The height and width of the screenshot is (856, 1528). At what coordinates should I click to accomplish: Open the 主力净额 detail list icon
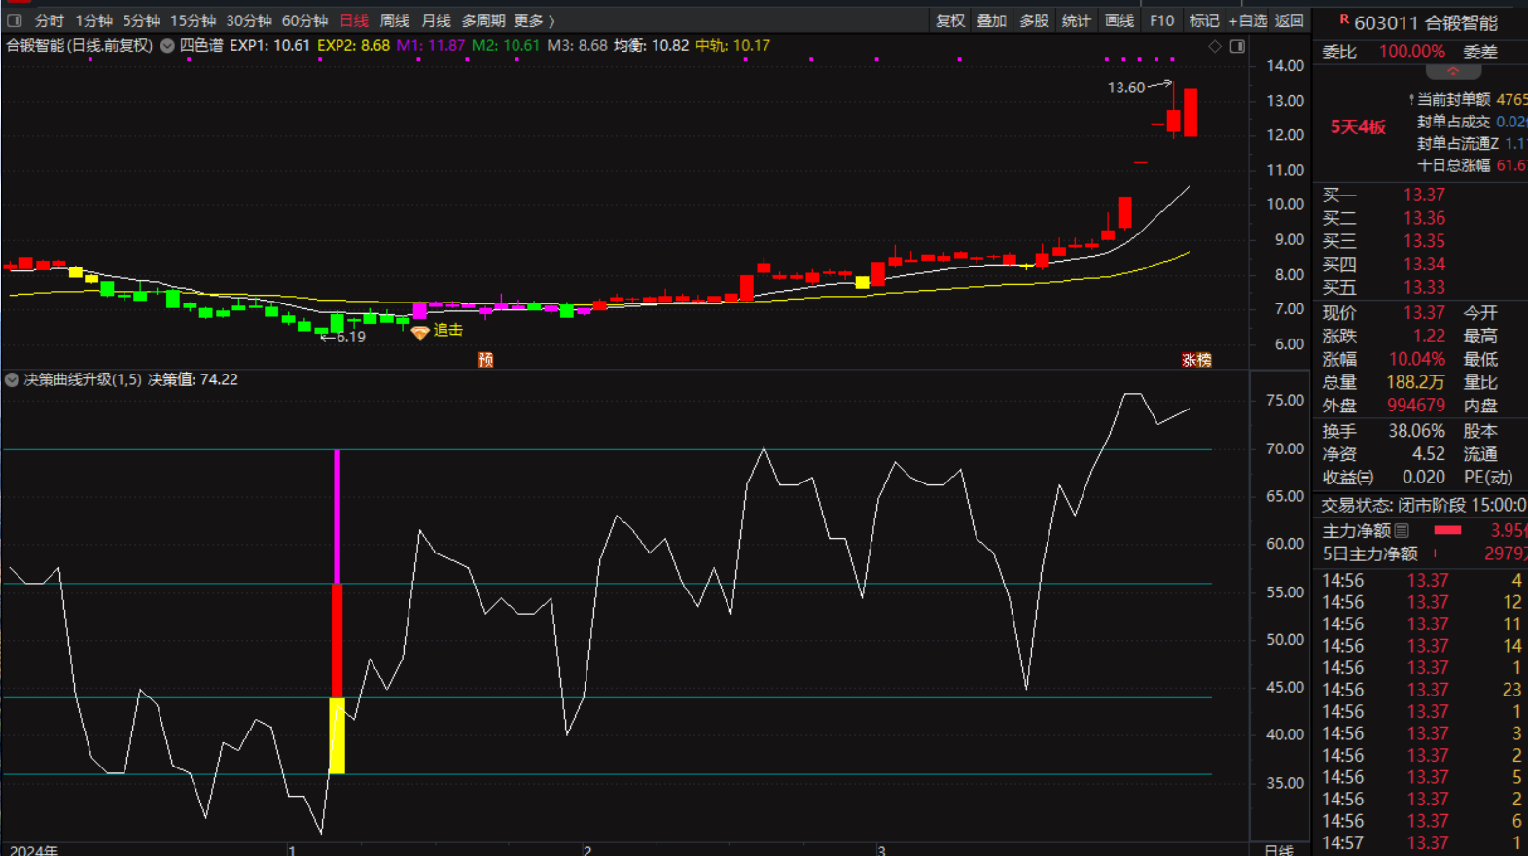1402,531
